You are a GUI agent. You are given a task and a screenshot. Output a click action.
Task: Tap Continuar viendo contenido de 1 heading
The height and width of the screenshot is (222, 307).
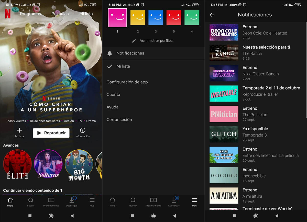32,191
